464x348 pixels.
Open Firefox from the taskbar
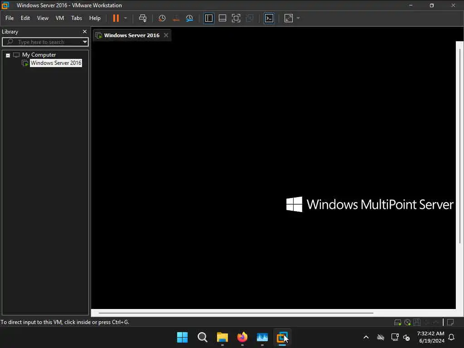242,337
